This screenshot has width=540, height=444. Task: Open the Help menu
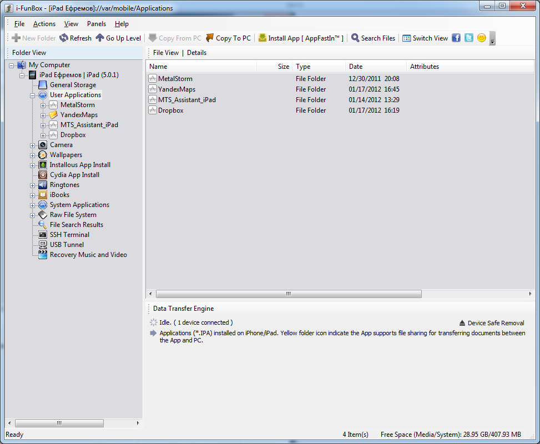[122, 24]
